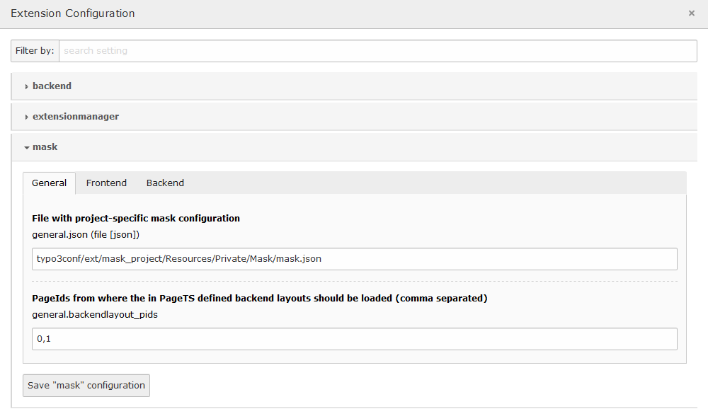Screen dimensions: 708x409
Task: Expand the backend configuration section
Action: tap(52, 86)
